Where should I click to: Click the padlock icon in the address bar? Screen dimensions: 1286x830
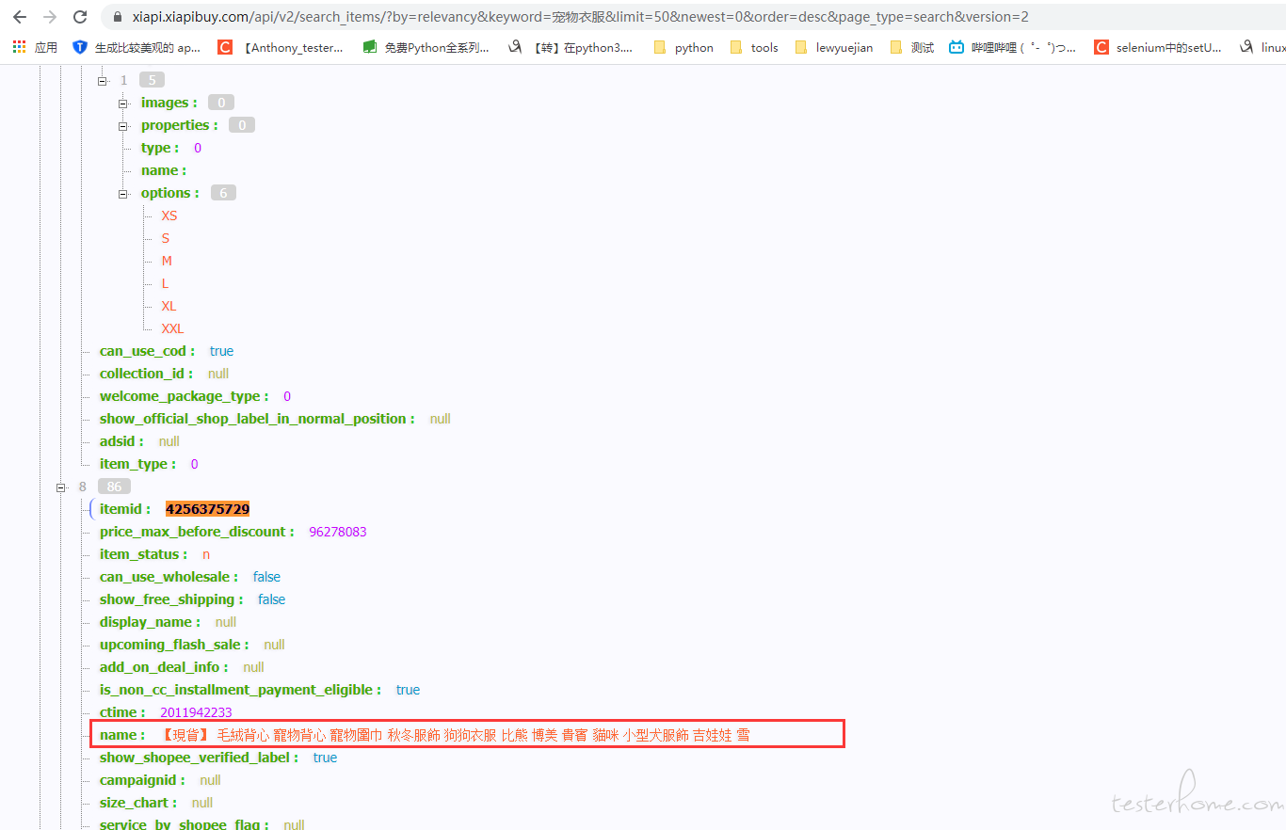pyautogui.click(x=119, y=17)
